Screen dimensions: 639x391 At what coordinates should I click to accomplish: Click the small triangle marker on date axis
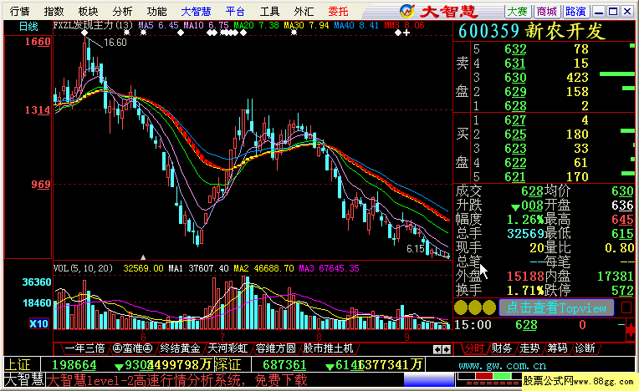(143, 257)
